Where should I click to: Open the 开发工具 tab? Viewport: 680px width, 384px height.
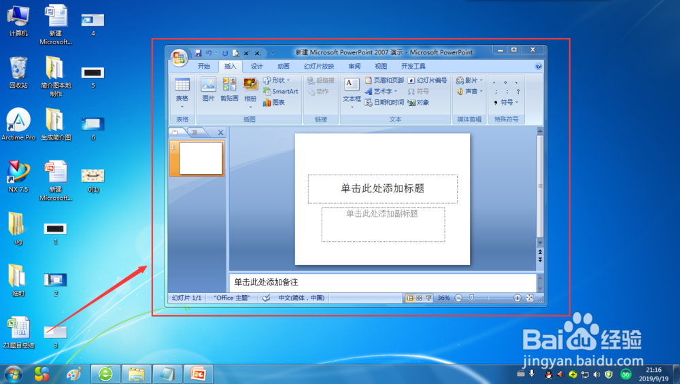pos(413,67)
